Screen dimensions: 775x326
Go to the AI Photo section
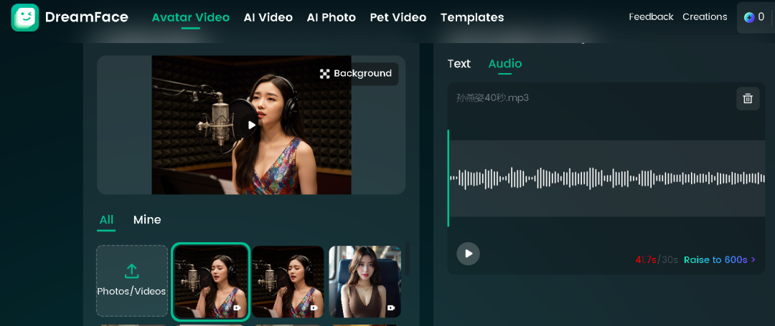click(331, 17)
